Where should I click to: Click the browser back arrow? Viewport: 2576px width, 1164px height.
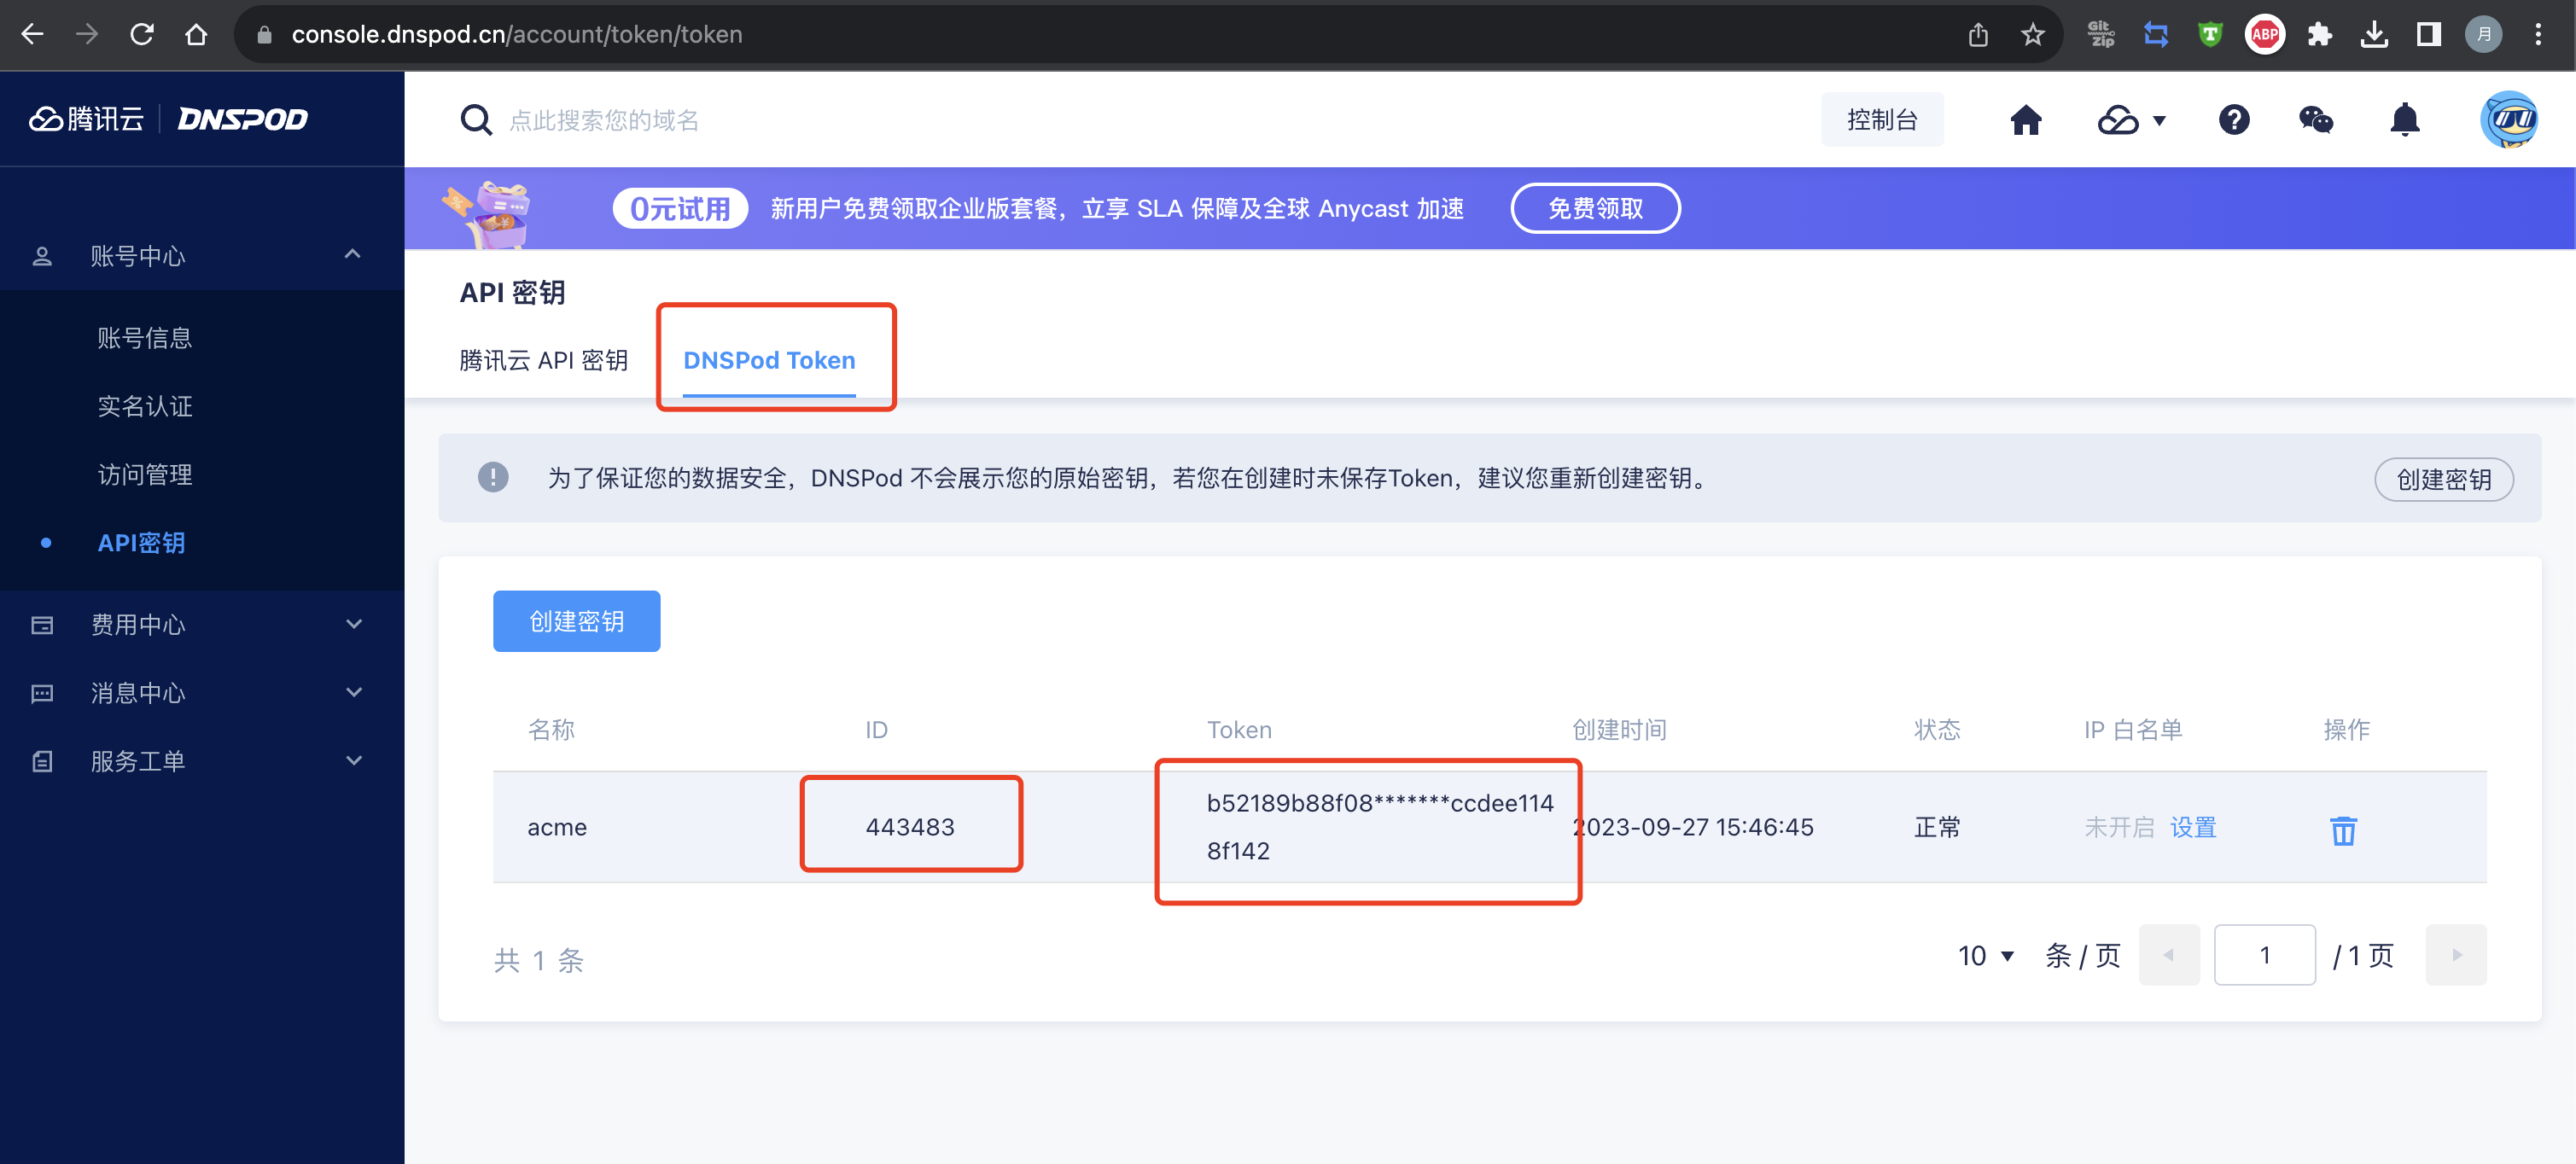tap(33, 34)
